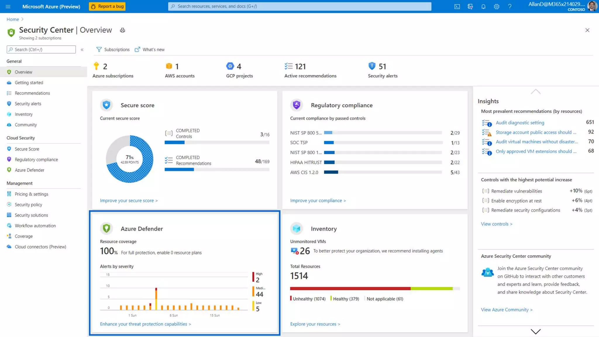The width and height of the screenshot is (599, 337).
Task: Collapse the left sidebar with double chevron
Action: point(82,50)
